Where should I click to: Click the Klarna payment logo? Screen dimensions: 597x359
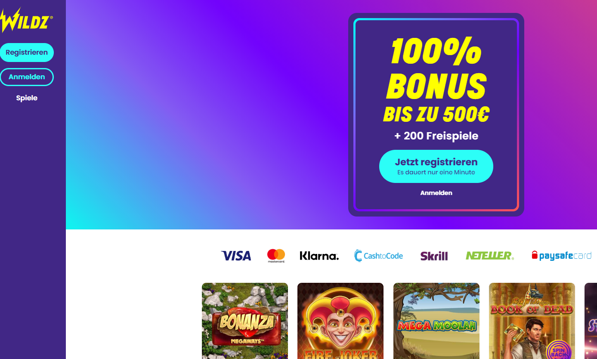319,256
